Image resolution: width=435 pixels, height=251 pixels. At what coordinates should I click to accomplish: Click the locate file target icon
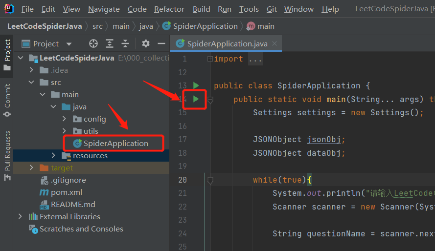(x=93, y=43)
